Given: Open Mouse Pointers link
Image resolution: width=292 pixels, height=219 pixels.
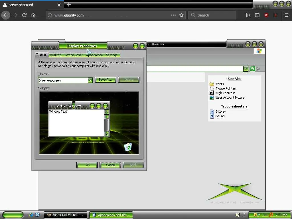Looking at the screenshot, I should click(226, 88).
